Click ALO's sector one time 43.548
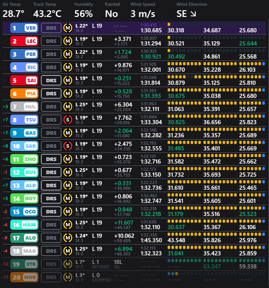 pyautogui.click(x=177, y=240)
